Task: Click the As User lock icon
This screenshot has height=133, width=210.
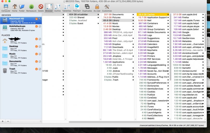Action: click(97, 7)
